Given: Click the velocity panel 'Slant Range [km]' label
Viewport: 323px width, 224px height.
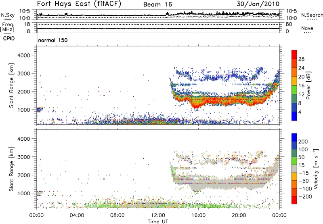Looking at the screenshot, I should 11,169.
